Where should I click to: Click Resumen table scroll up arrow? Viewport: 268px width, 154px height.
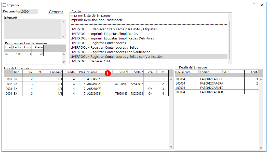point(64,54)
